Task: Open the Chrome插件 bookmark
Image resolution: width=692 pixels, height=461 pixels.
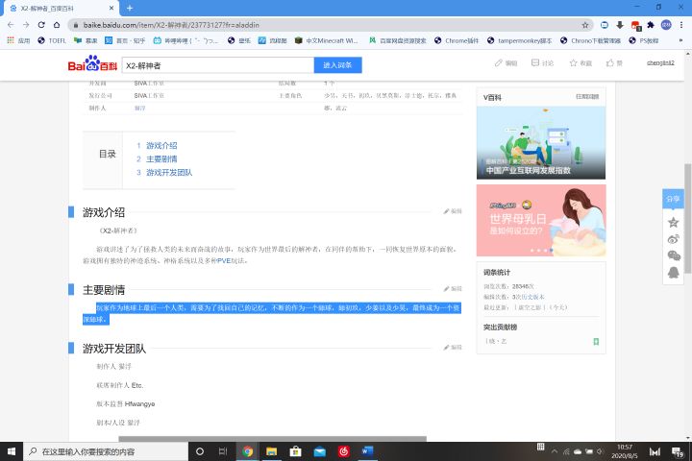Action: (457, 40)
